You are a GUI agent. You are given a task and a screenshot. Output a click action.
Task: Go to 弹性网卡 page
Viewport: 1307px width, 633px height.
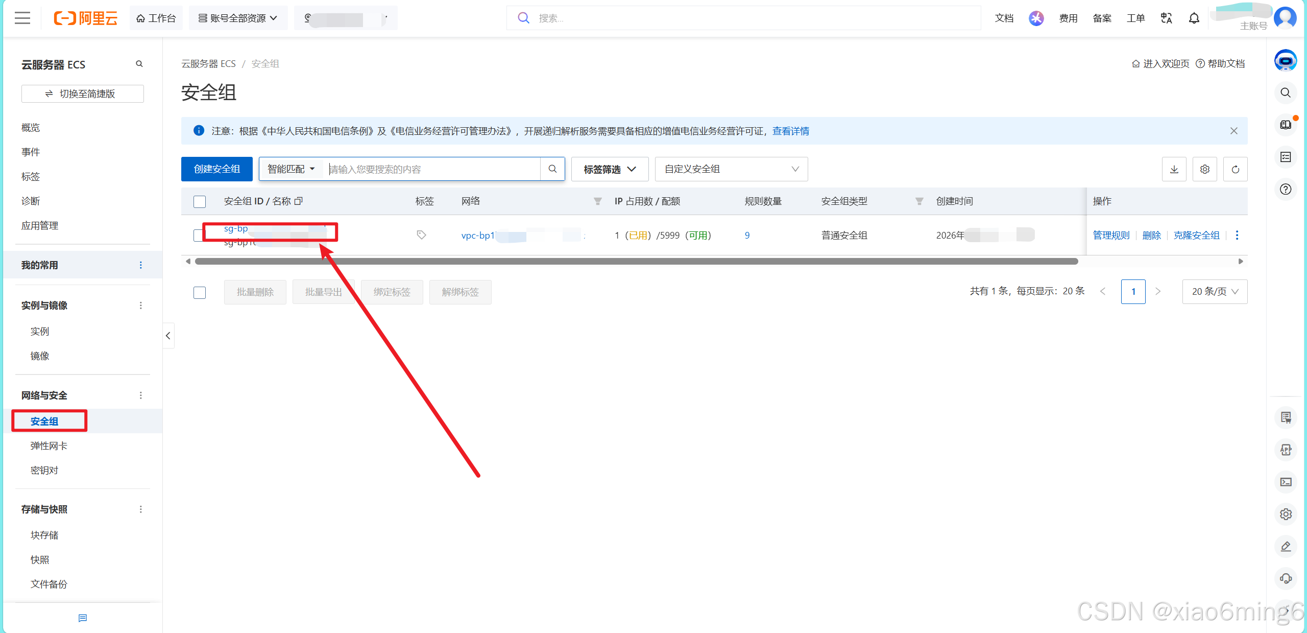click(49, 446)
